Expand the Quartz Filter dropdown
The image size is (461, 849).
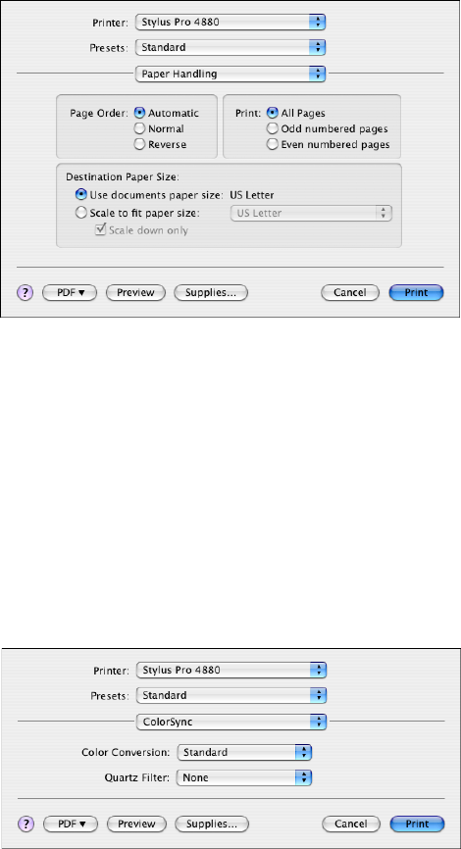[245, 777]
